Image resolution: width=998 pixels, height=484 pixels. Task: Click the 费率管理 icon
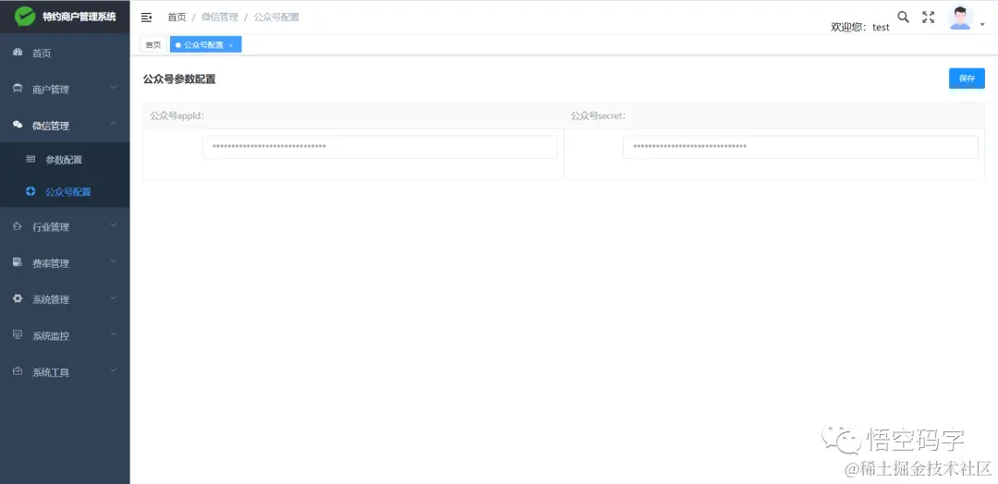18,262
